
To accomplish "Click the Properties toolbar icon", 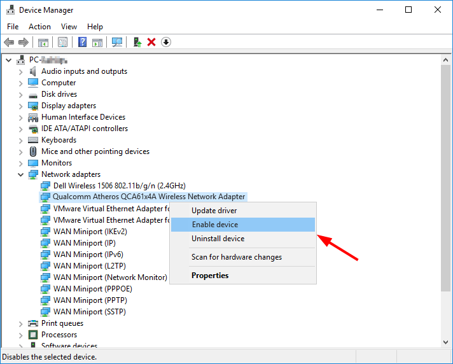I will click(x=62, y=42).
